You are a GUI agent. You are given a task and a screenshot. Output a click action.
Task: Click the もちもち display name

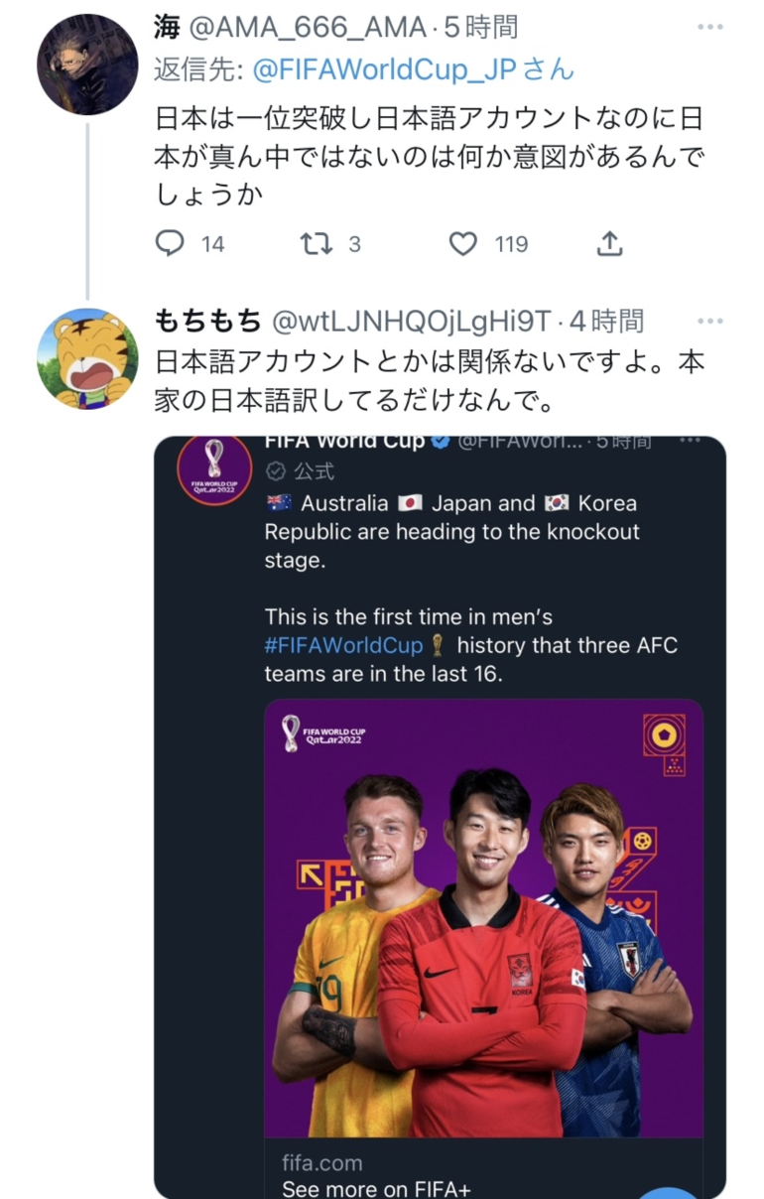point(207,321)
